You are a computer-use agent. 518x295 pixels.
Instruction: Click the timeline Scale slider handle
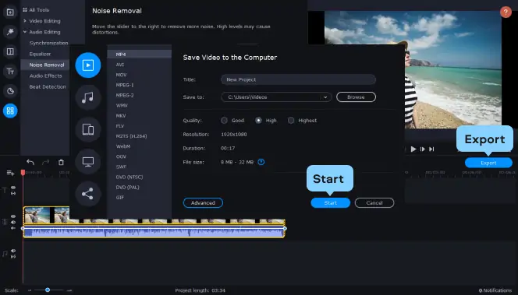click(48, 290)
